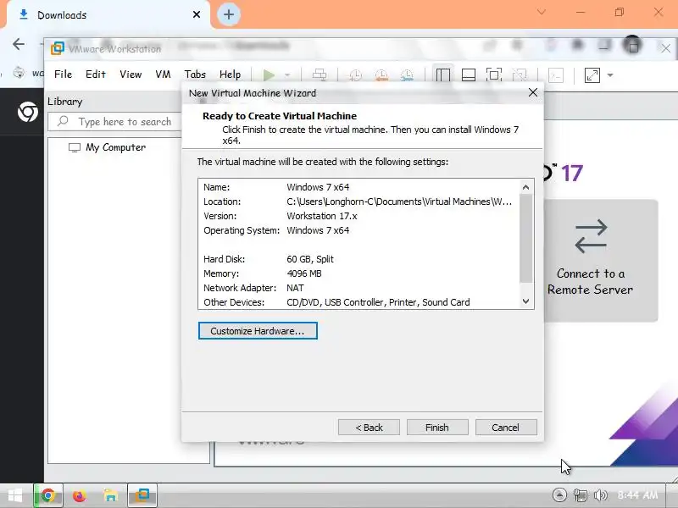Image resolution: width=678 pixels, height=508 pixels.
Task: Click the settings list scroll up arrow
Action: pos(525,187)
